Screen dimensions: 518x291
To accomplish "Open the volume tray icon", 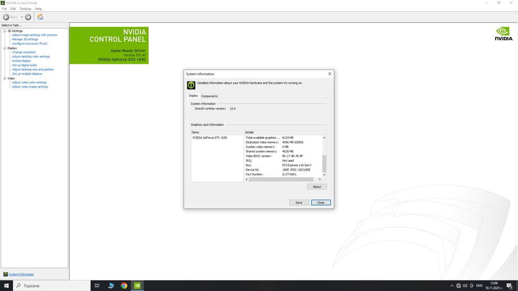I will tap(465, 286).
